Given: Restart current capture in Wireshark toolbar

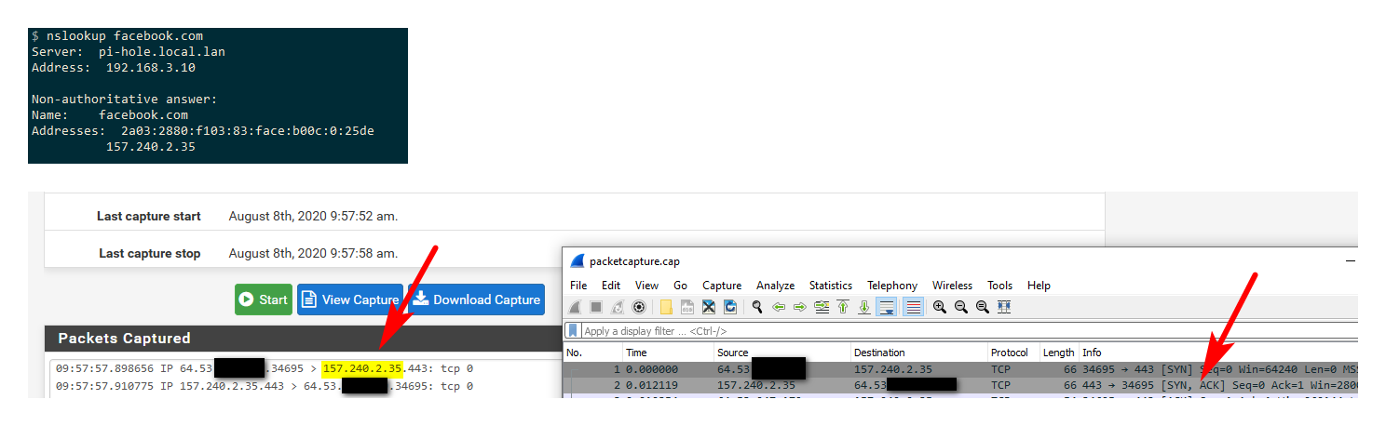Looking at the screenshot, I should pos(617,307).
